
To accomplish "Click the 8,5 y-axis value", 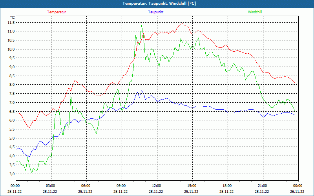I will click(12, 76).
